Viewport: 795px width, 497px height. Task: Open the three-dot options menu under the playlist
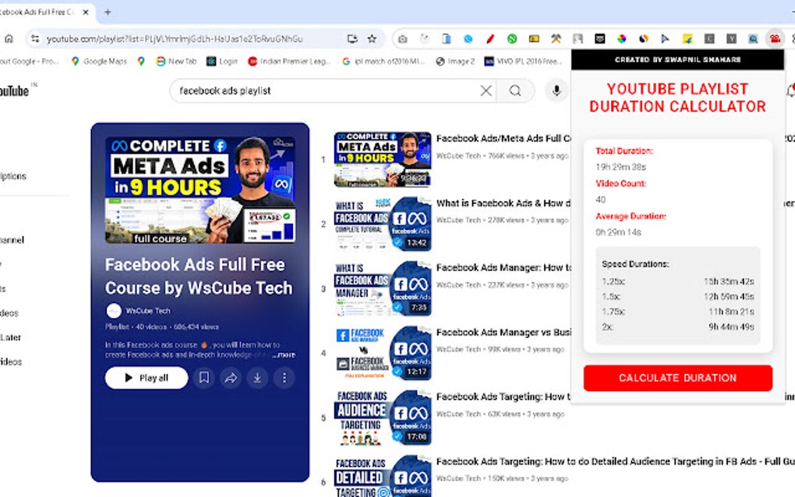[284, 378]
